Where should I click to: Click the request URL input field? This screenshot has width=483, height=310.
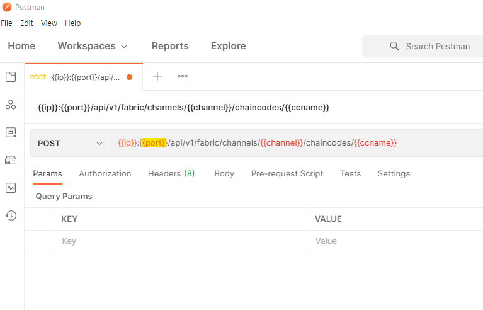[297, 143]
